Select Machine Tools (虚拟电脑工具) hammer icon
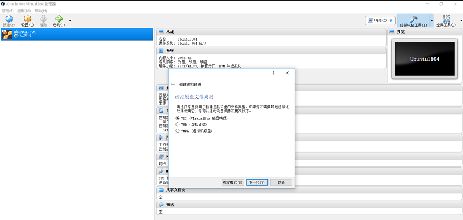 tap(413, 19)
